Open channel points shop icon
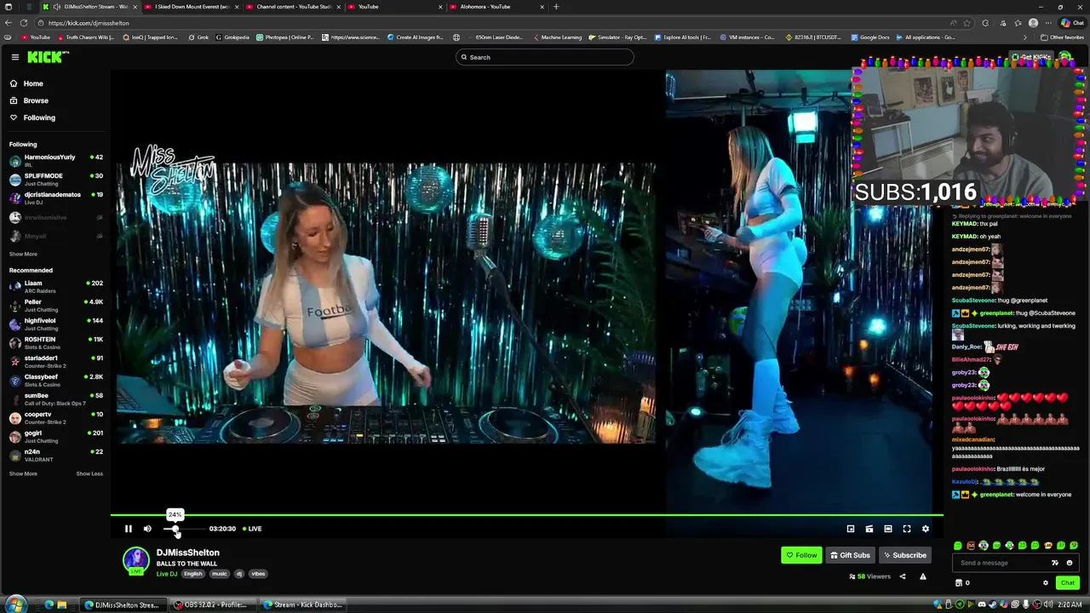This screenshot has width=1090, height=613. 959,583
